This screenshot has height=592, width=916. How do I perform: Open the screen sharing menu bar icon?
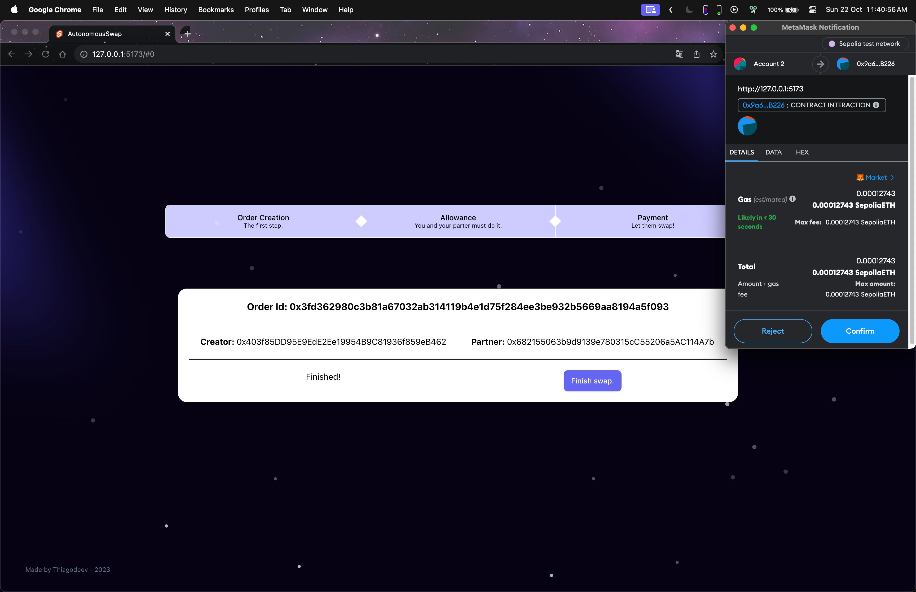[x=650, y=10]
